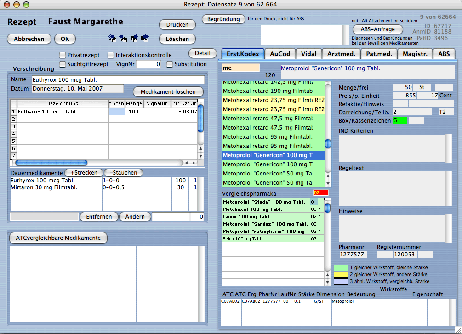Click the medication list's down scroll arrow
The height and width of the screenshot is (334, 462).
click(328, 183)
